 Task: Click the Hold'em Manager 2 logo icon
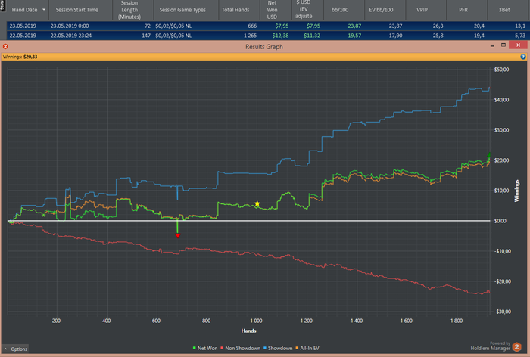(x=516, y=347)
